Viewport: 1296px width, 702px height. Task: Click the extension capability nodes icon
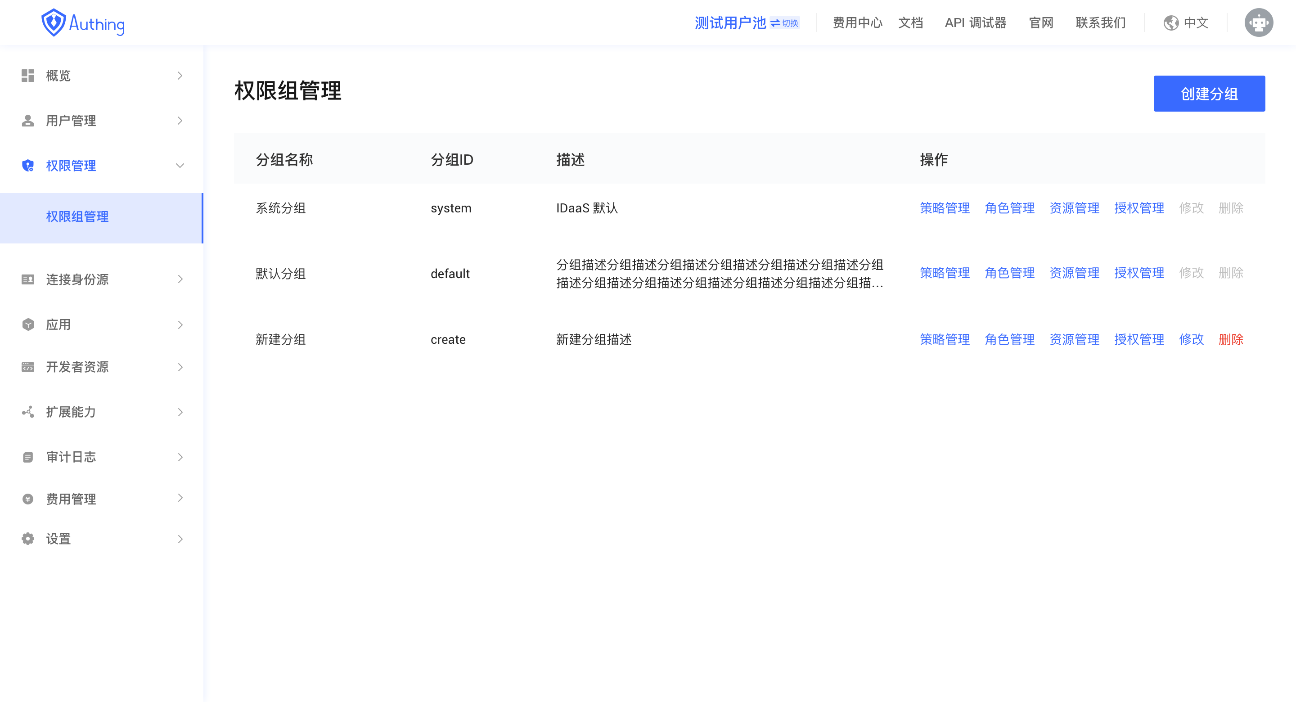pos(27,412)
